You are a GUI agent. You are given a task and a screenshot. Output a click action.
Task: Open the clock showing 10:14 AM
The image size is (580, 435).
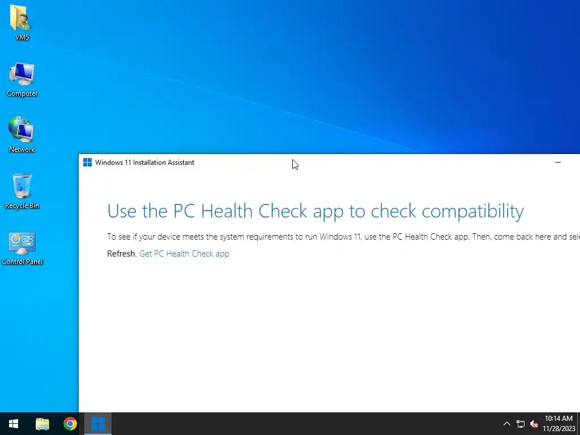click(558, 424)
